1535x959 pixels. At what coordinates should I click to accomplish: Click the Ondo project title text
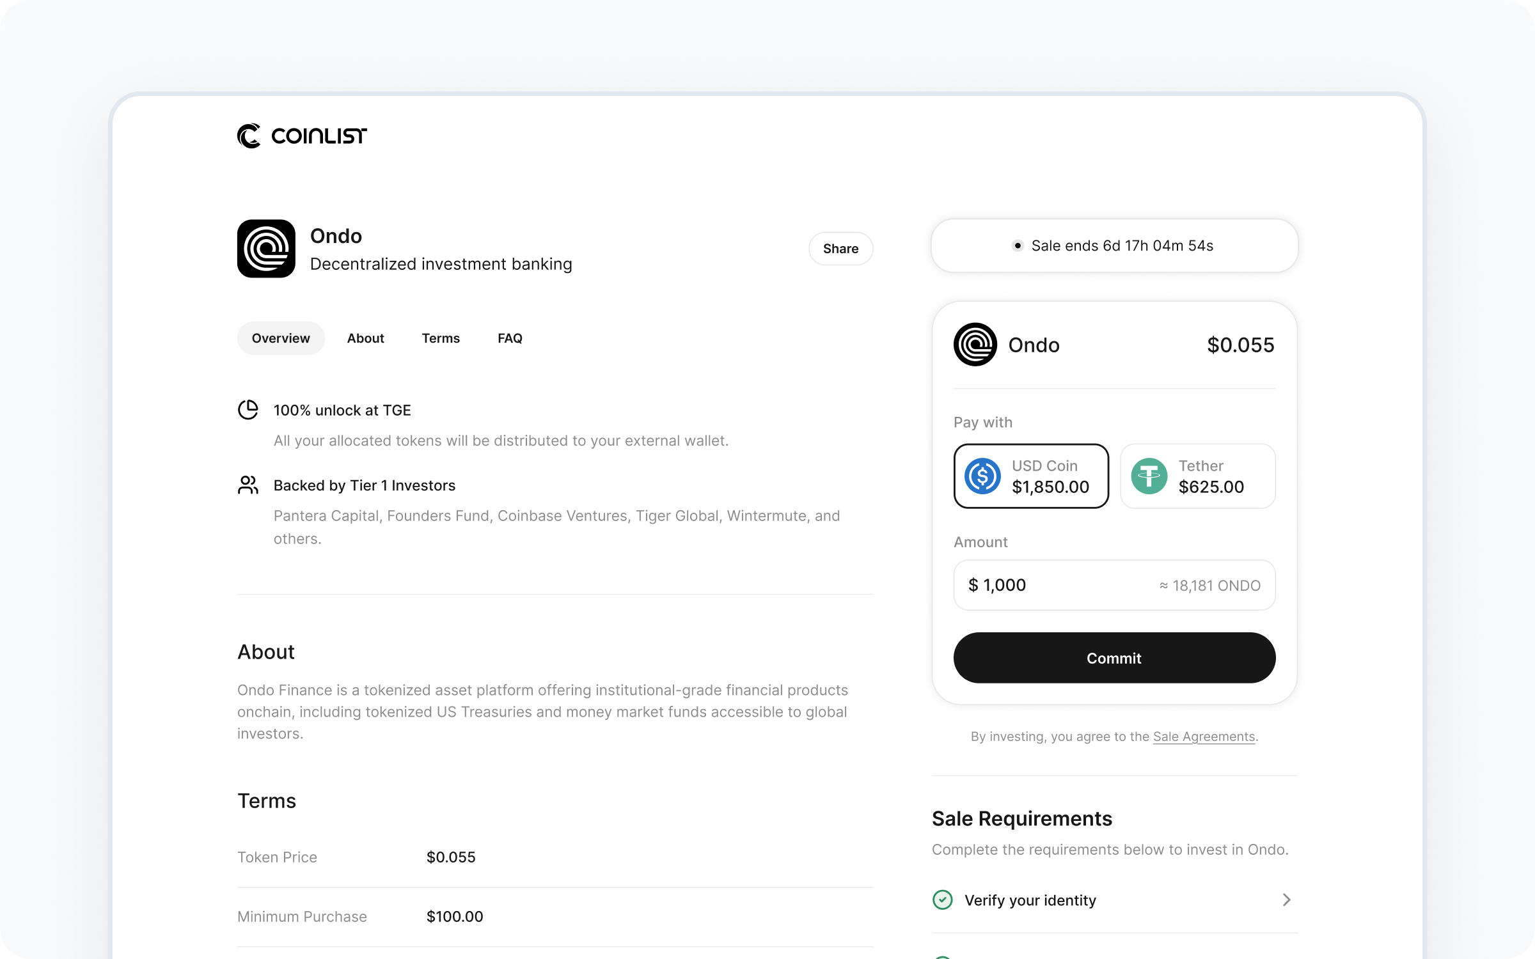click(x=336, y=236)
